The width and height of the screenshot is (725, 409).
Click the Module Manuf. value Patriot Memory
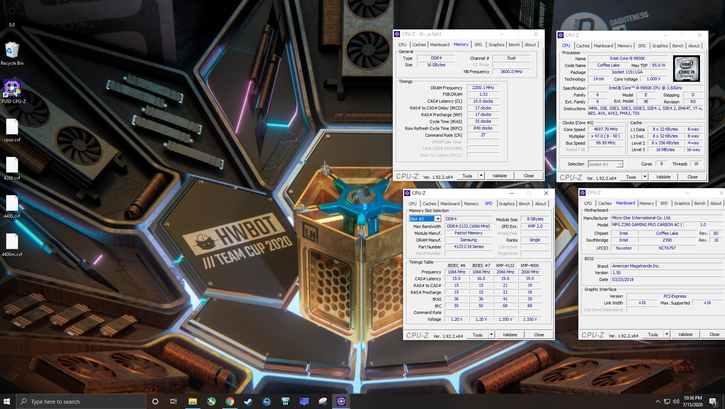(x=469, y=233)
